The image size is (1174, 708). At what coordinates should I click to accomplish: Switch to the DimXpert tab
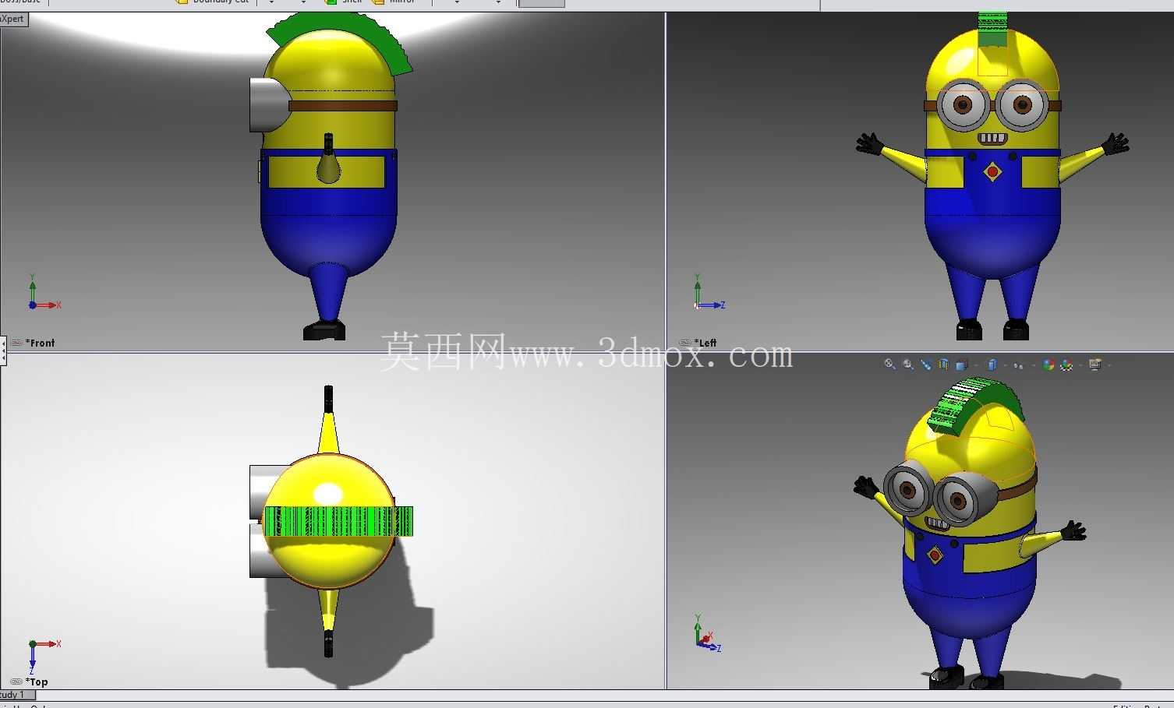13,19
